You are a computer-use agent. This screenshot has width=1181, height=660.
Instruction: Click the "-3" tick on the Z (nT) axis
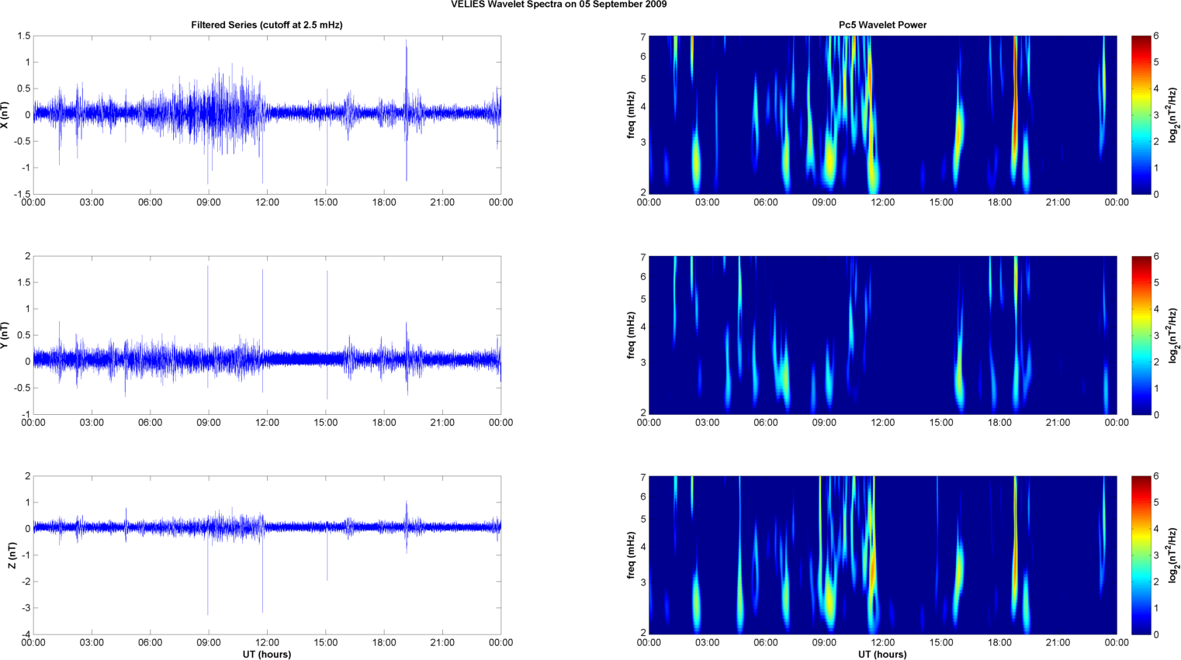pyautogui.click(x=25, y=609)
